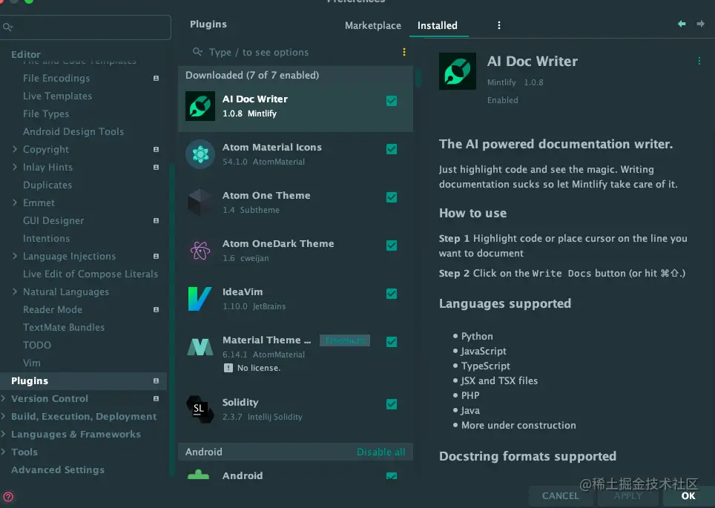Disable Material Theme plugin checkbox

391,342
